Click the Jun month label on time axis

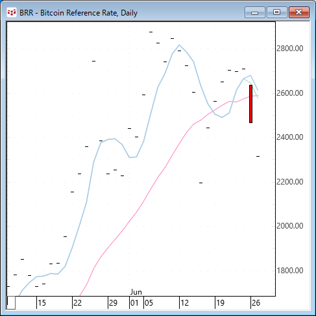pos(136,292)
